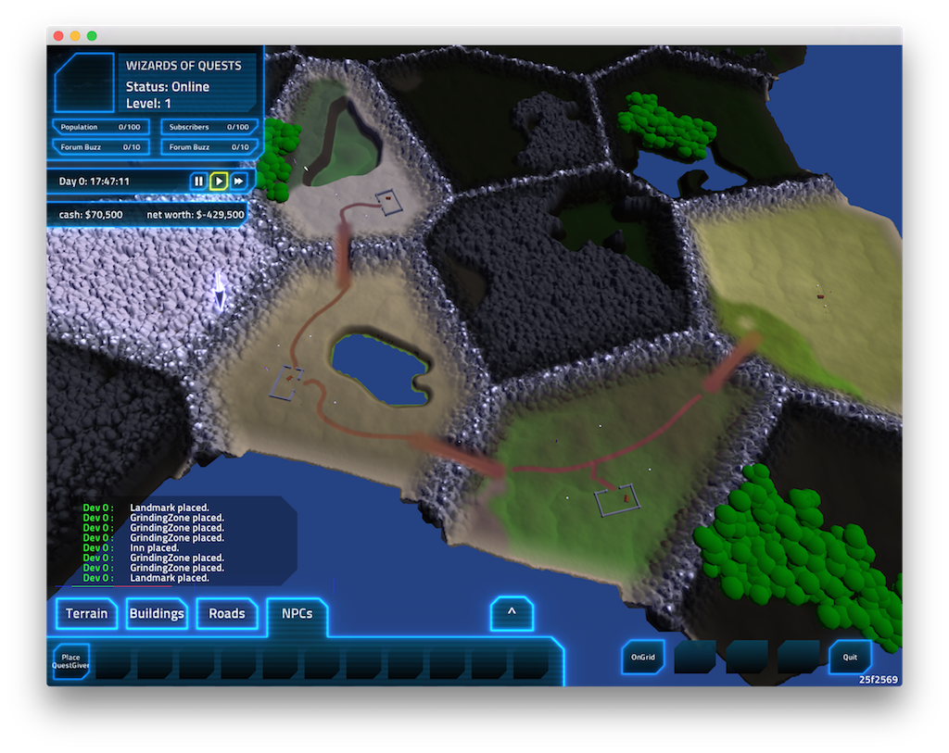Toggle the OnGrid snapping button

click(643, 657)
